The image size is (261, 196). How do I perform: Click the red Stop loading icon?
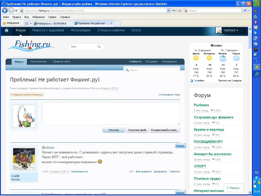(x=180, y=10)
